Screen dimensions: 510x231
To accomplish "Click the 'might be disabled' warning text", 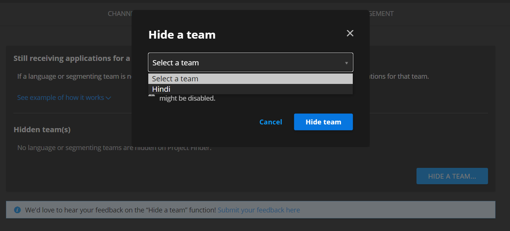I will (x=187, y=98).
